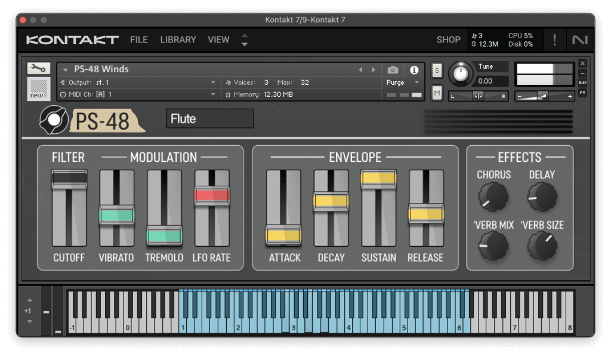Mute the PS-48 Winds instrument
Image resolution: width=611 pixels, height=356 pixels.
click(436, 93)
